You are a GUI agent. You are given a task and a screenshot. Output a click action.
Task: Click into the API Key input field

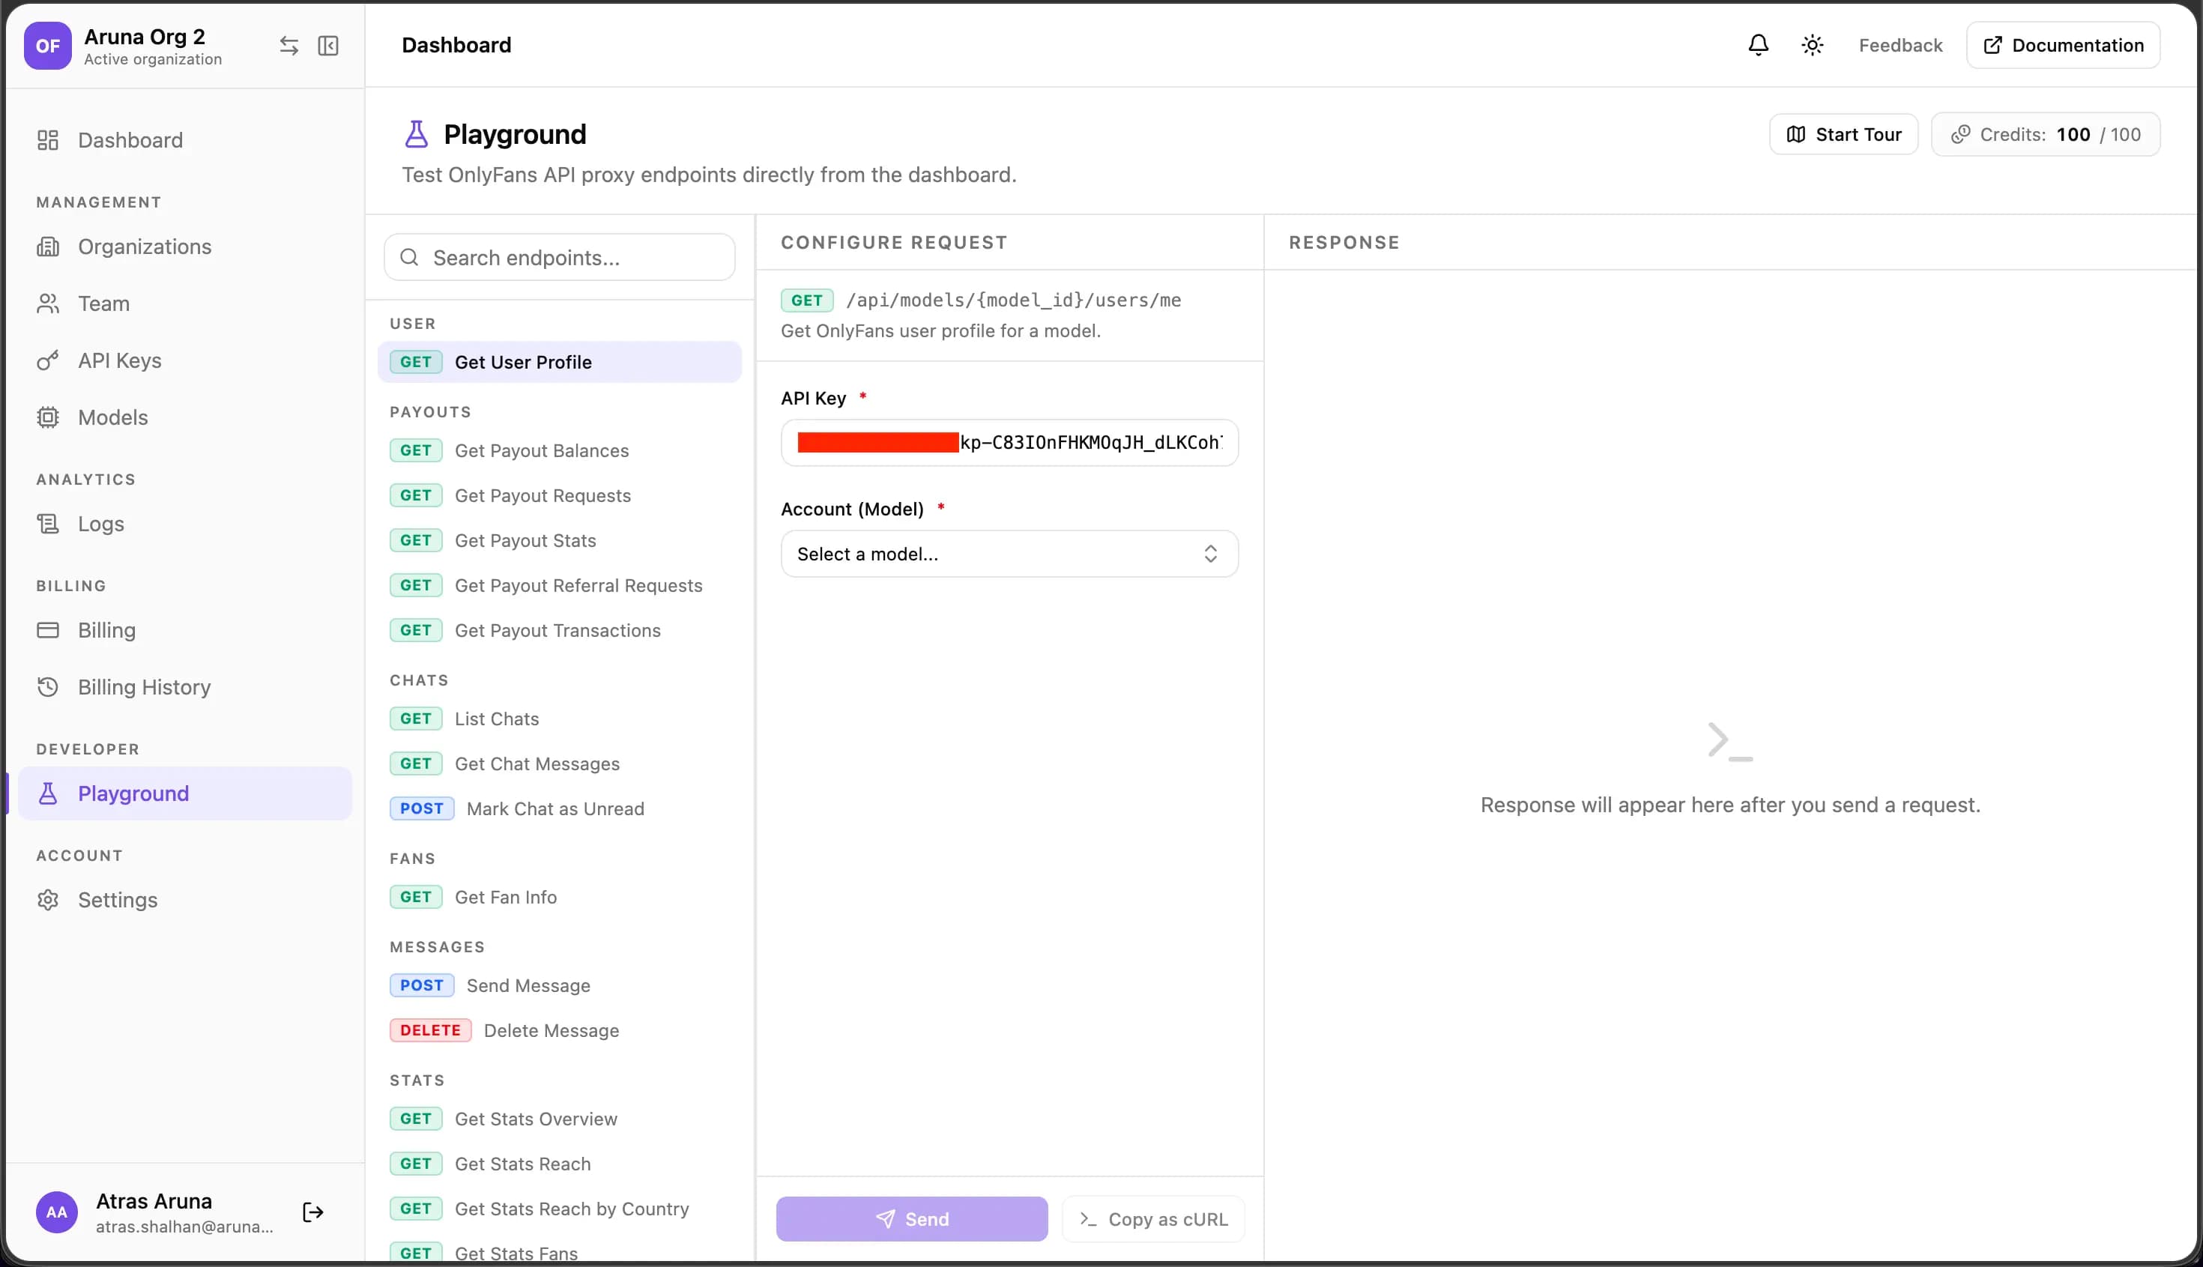[x=1009, y=443]
